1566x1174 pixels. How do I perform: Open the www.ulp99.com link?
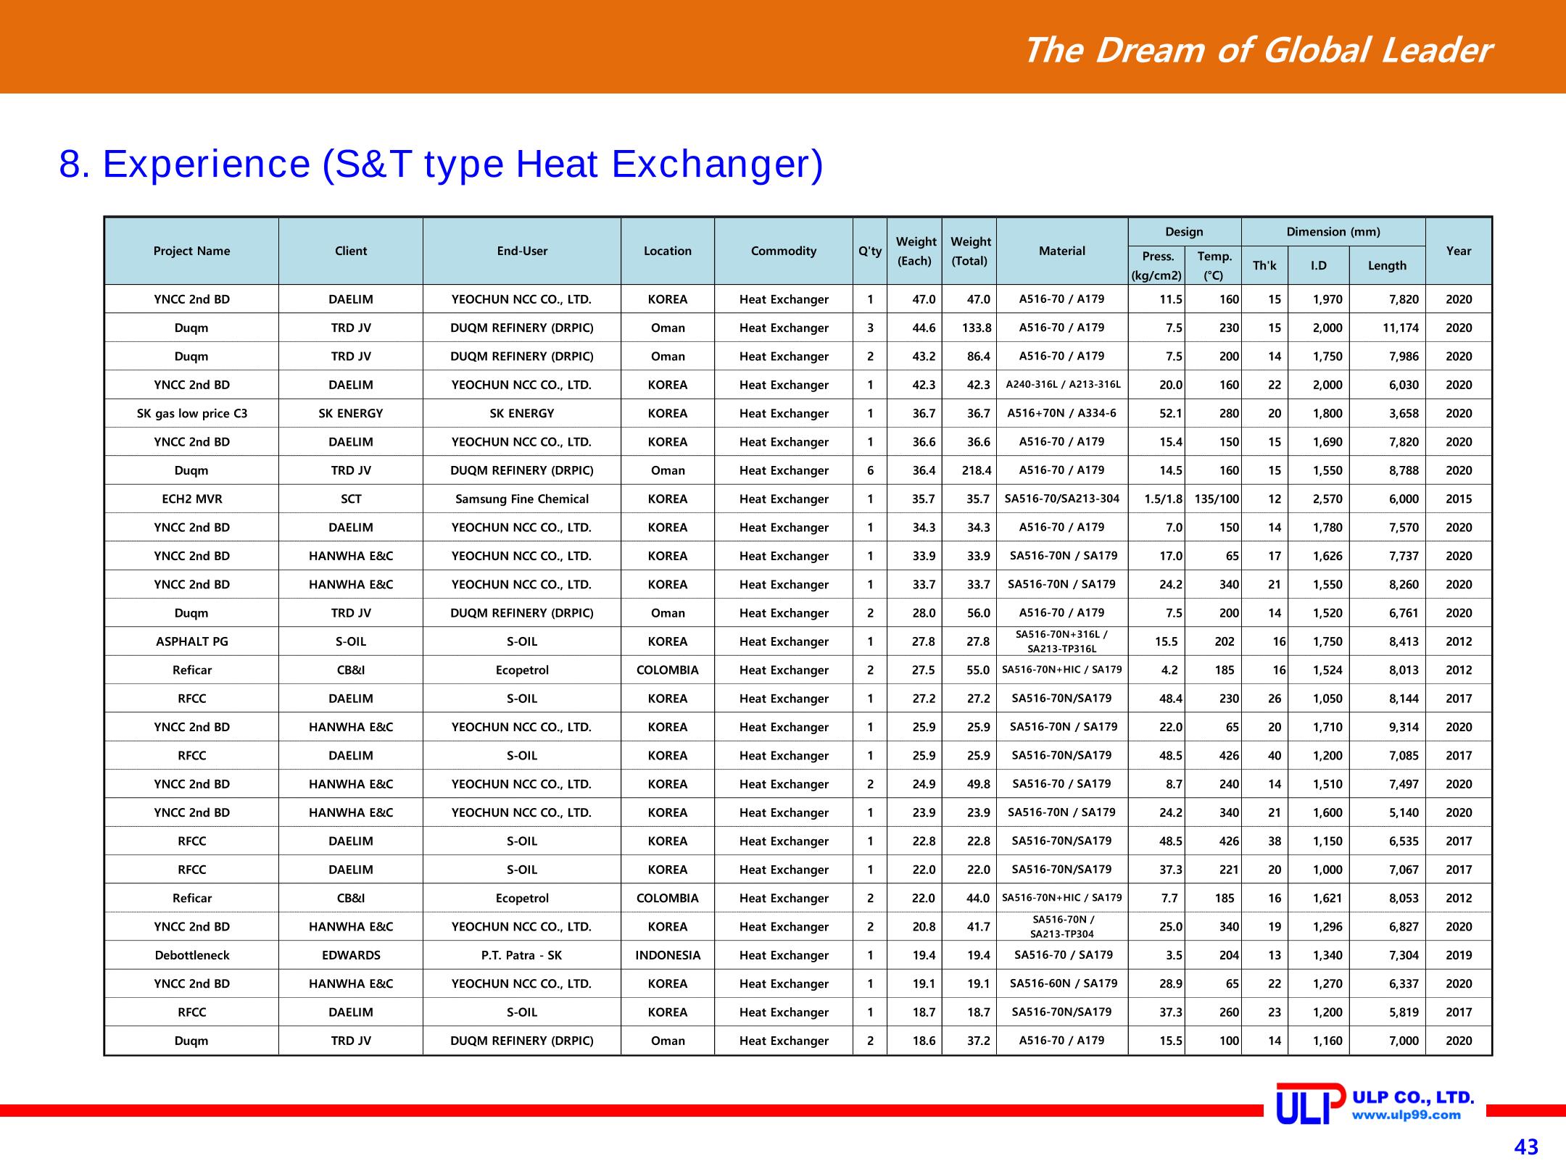coord(1406,1115)
